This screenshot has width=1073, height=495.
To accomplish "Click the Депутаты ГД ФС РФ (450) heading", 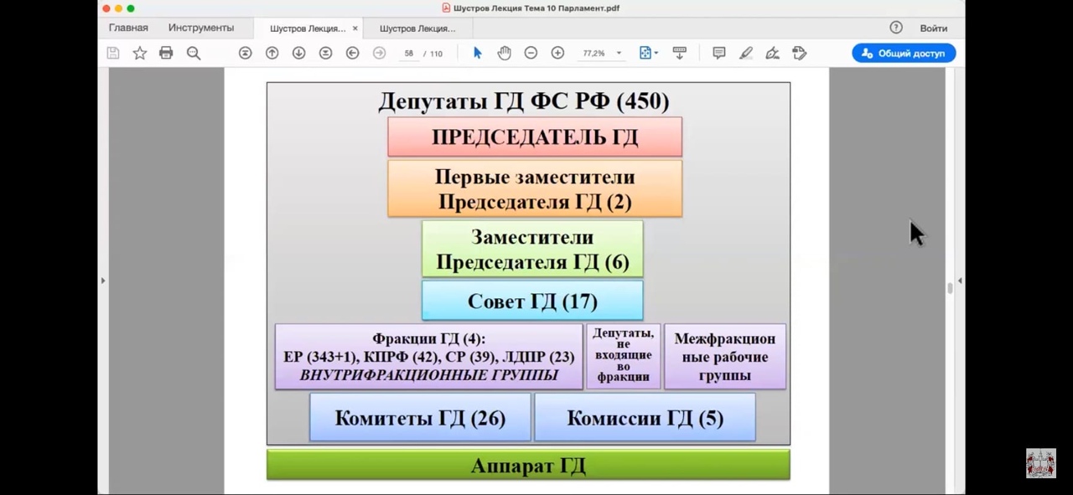I will click(x=524, y=101).
